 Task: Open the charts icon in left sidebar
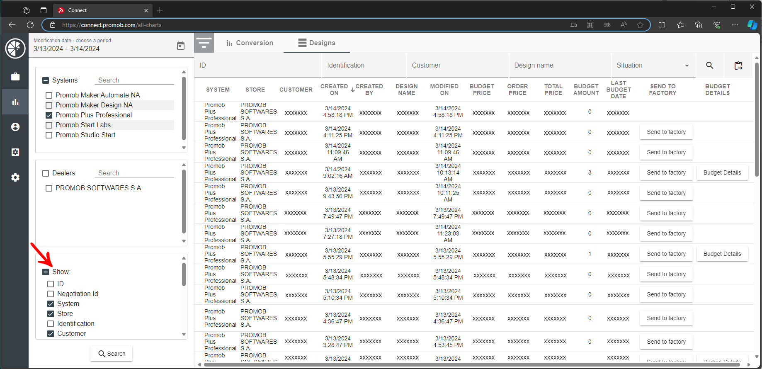[x=15, y=102]
